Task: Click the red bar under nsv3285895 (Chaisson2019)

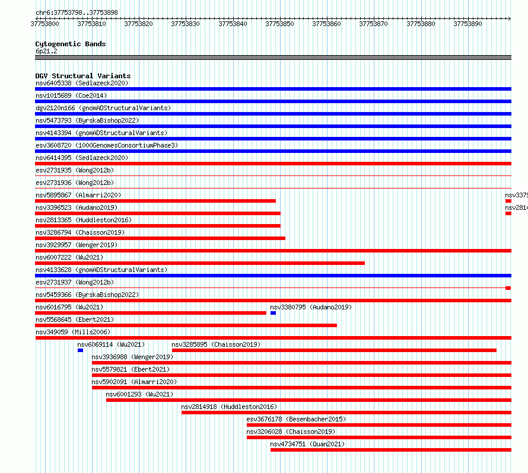Action: tap(334, 350)
